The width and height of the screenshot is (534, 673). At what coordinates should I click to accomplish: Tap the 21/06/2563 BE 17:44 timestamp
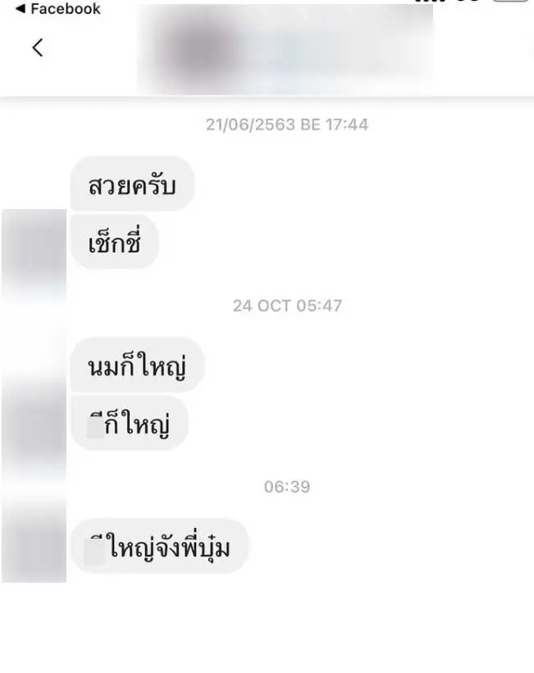tap(287, 125)
